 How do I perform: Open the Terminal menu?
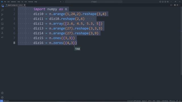point(31,2)
